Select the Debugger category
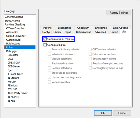The height and width of the screenshot is (118, 140). pos(12,51)
